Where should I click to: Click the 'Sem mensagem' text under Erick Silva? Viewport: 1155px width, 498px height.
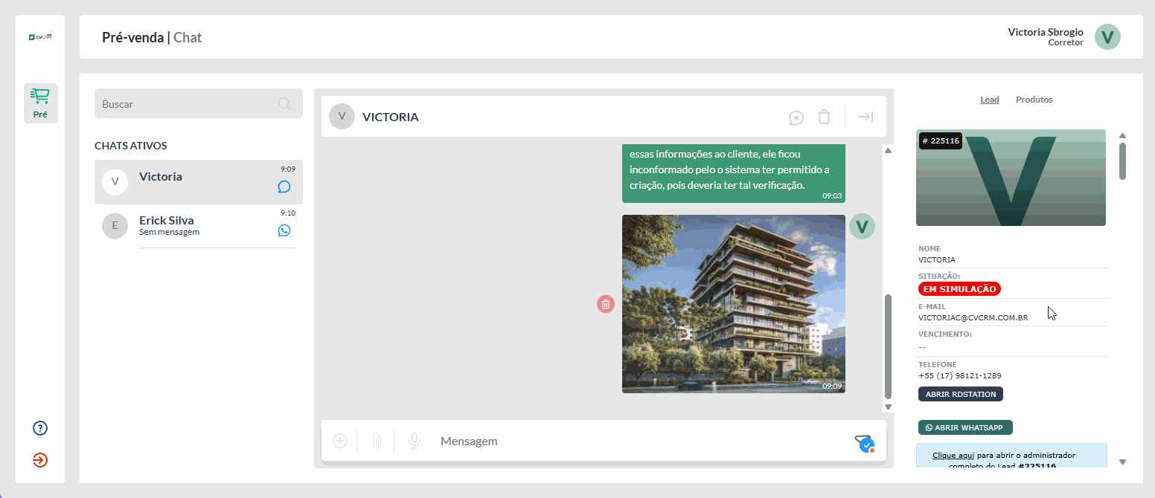click(x=169, y=232)
